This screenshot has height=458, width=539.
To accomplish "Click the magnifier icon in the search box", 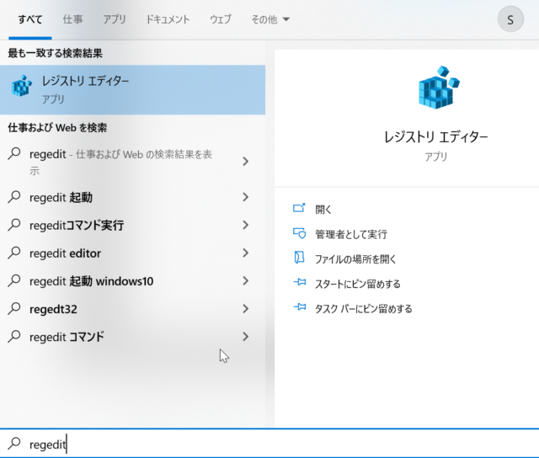I will click(14, 444).
